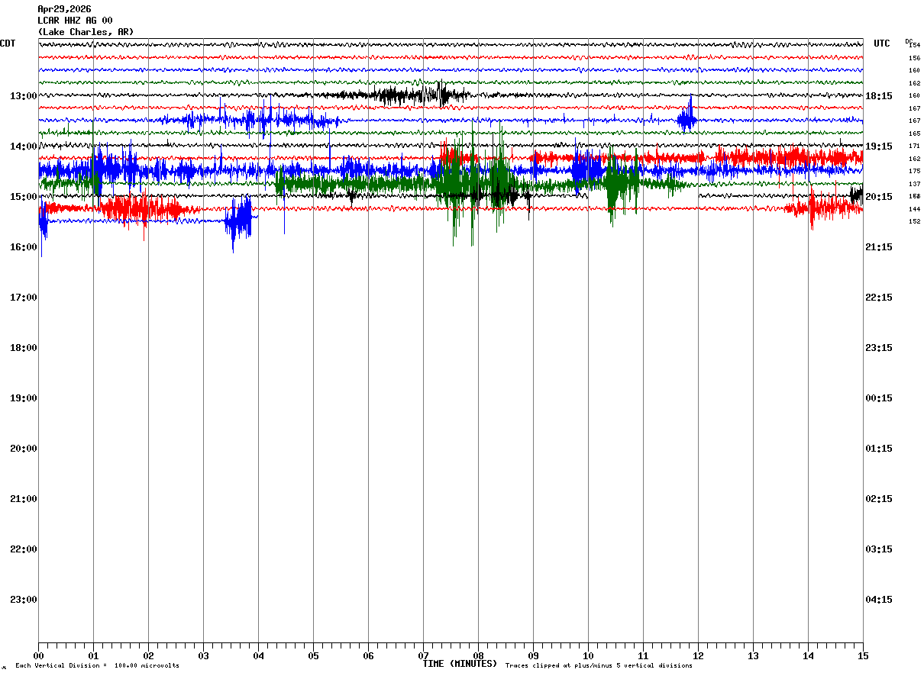This screenshot has height=676, width=924.
Task: Click minute 07 on the time axis
Action: [x=423, y=656]
